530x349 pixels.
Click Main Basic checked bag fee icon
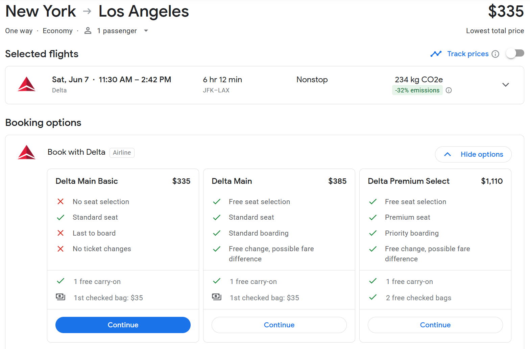pyautogui.click(x=61, y=297)
